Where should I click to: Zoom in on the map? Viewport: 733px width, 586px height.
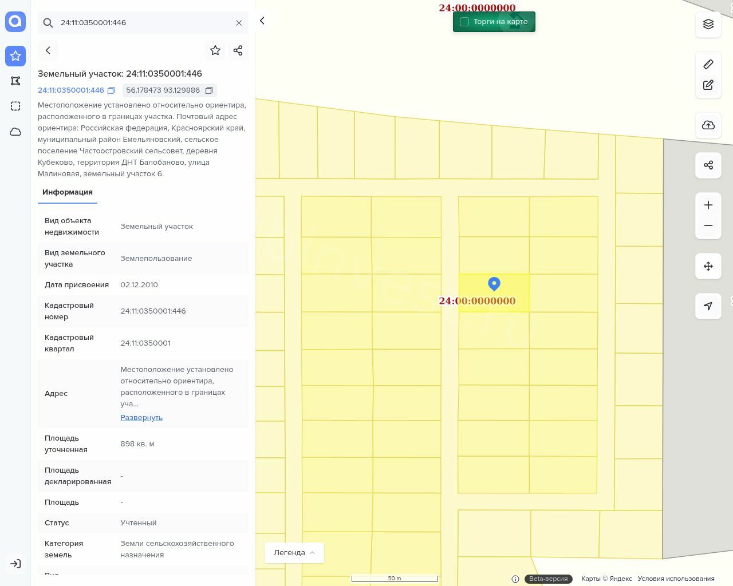(708, 205)
